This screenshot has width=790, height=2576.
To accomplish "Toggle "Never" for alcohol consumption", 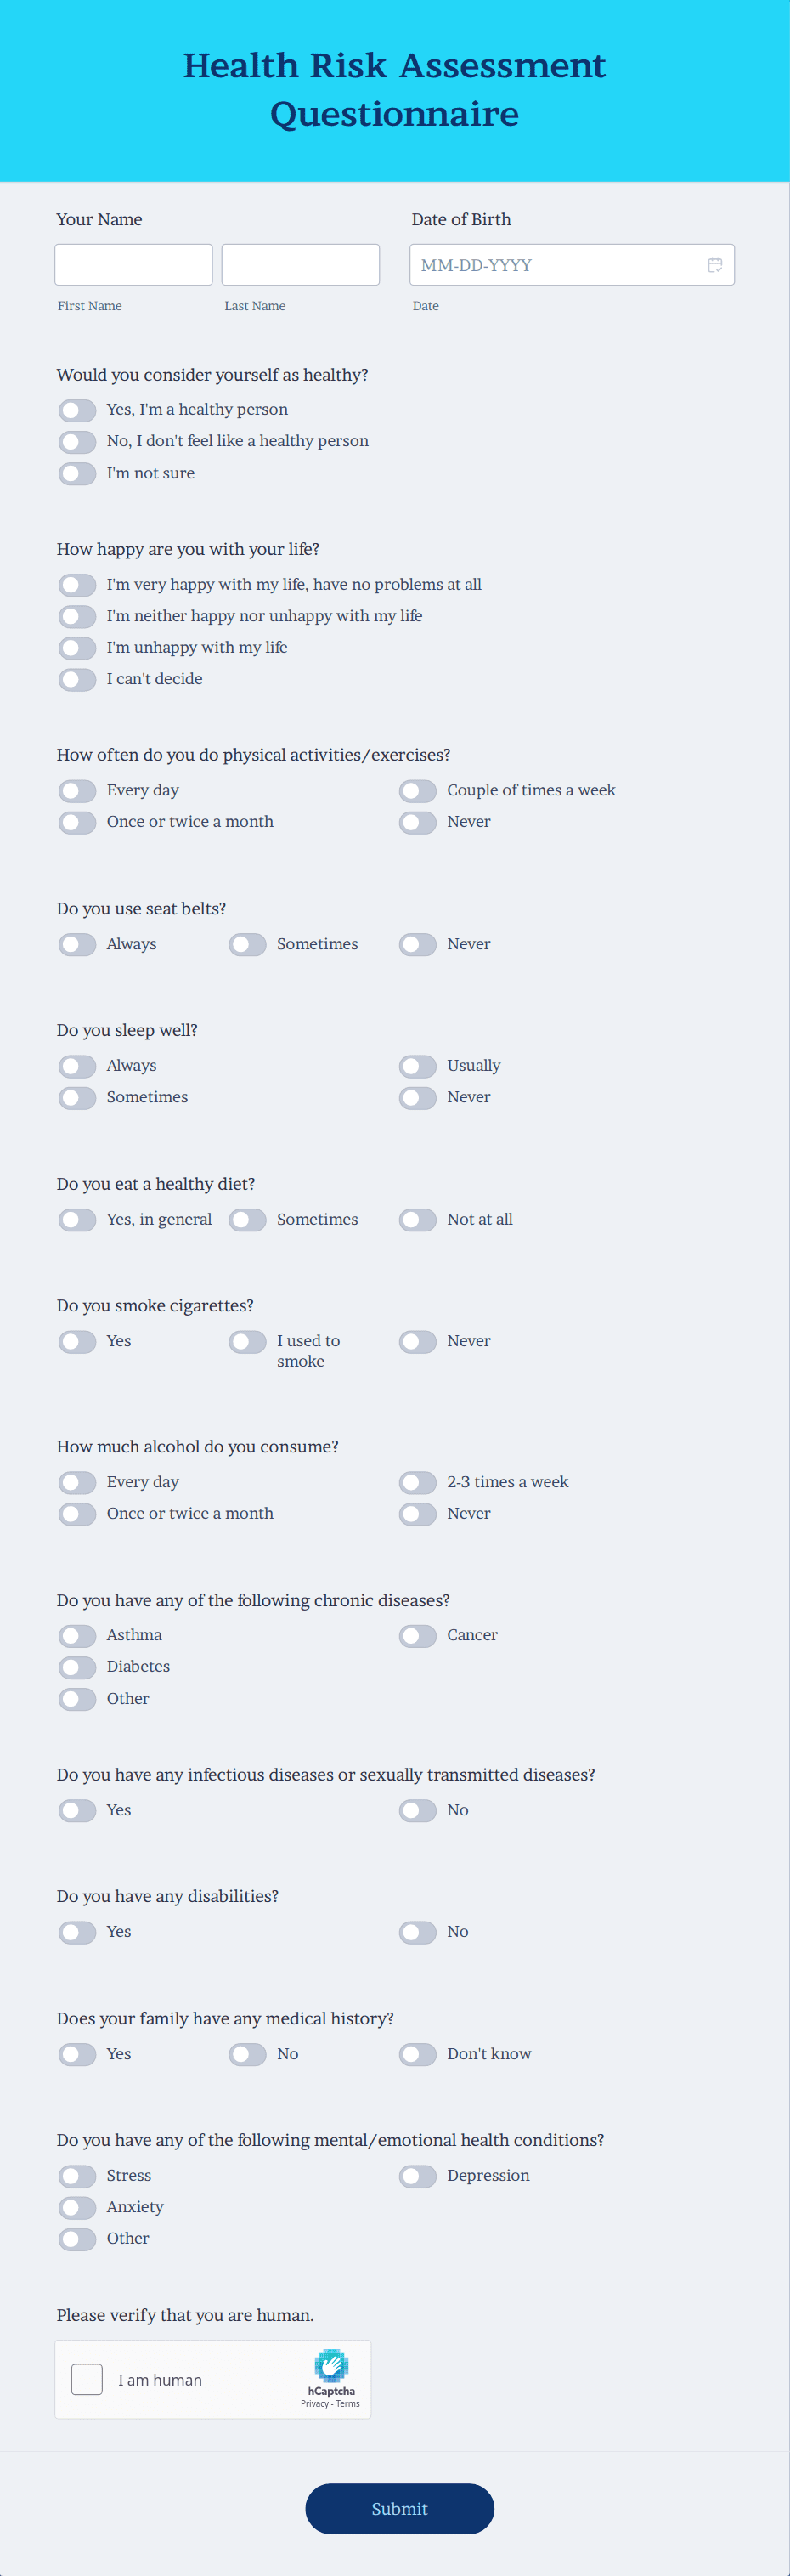I will click(x=417, y=1514).
